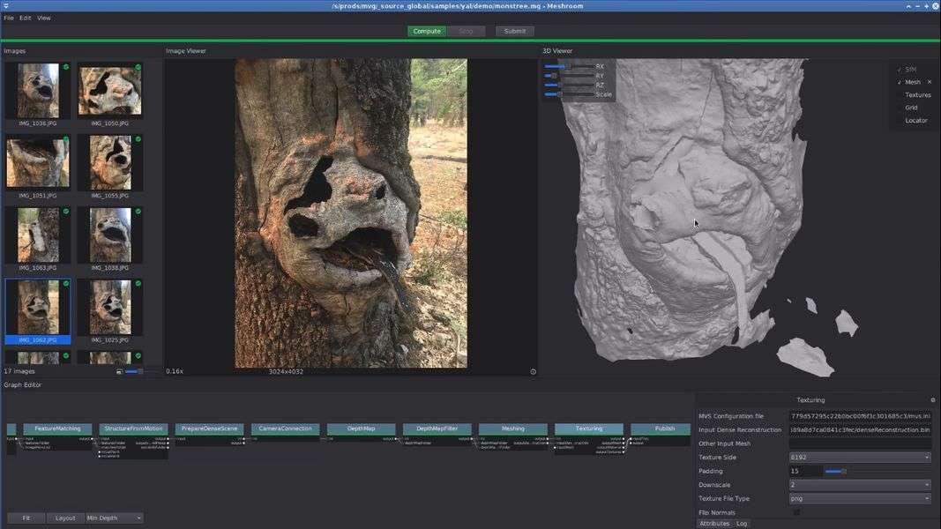Toggle the Grid display option
The image size is (941, 529).
coord(911,108)
